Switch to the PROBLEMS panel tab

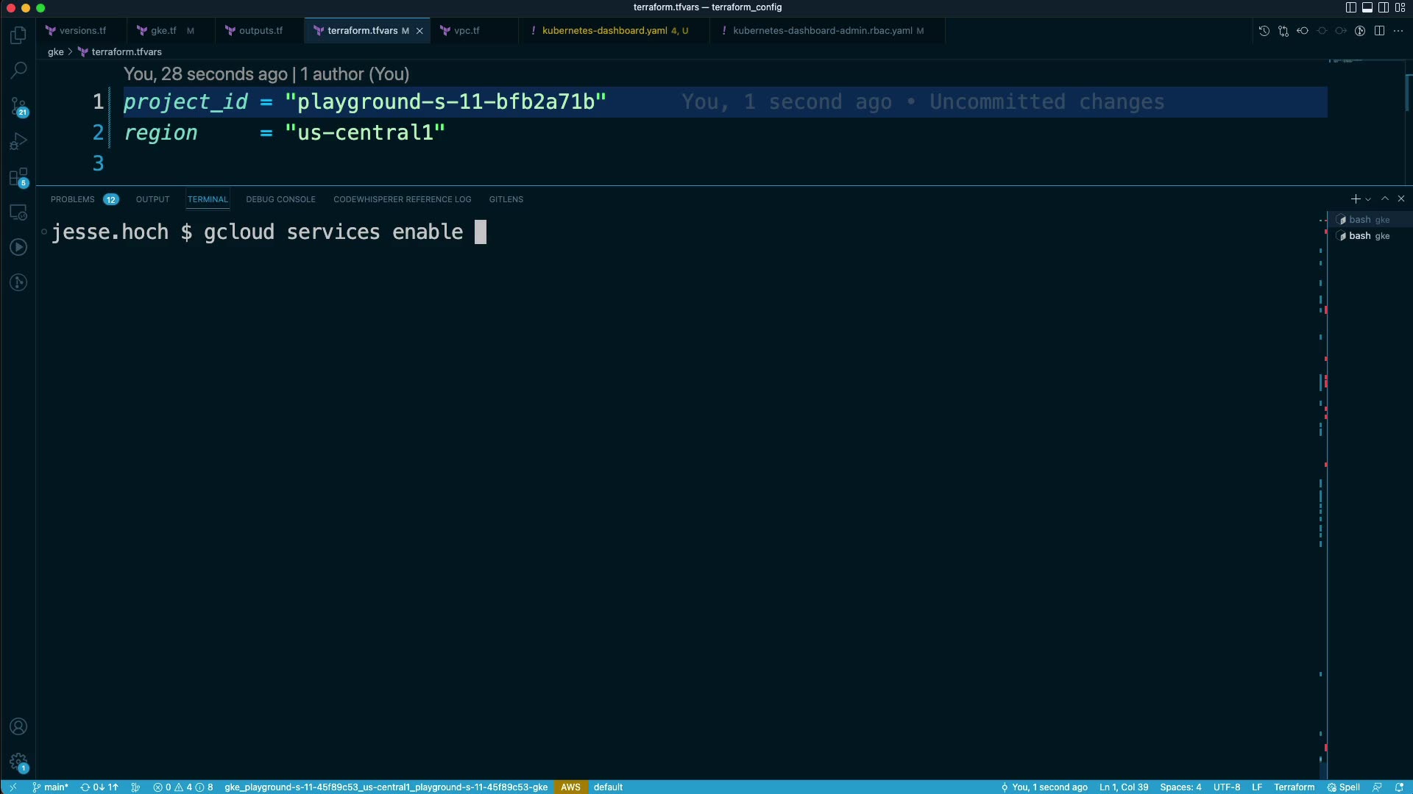coord(72,199)
